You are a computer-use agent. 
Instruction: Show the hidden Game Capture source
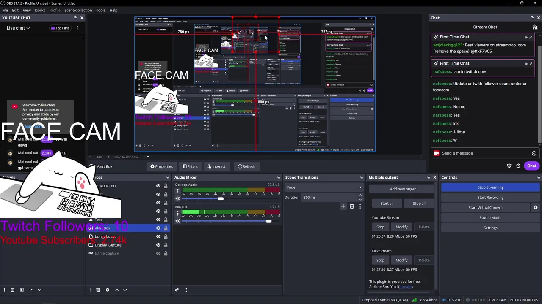point(158,253)
